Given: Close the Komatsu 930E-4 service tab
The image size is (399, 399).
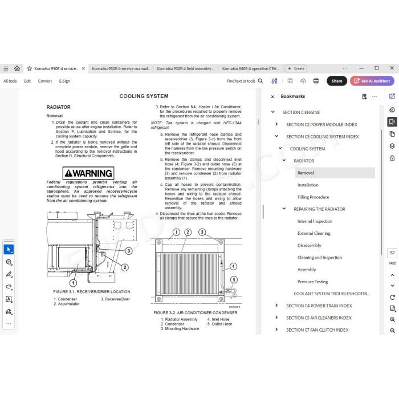Looking at the screenshot, I should coord(83,68).
